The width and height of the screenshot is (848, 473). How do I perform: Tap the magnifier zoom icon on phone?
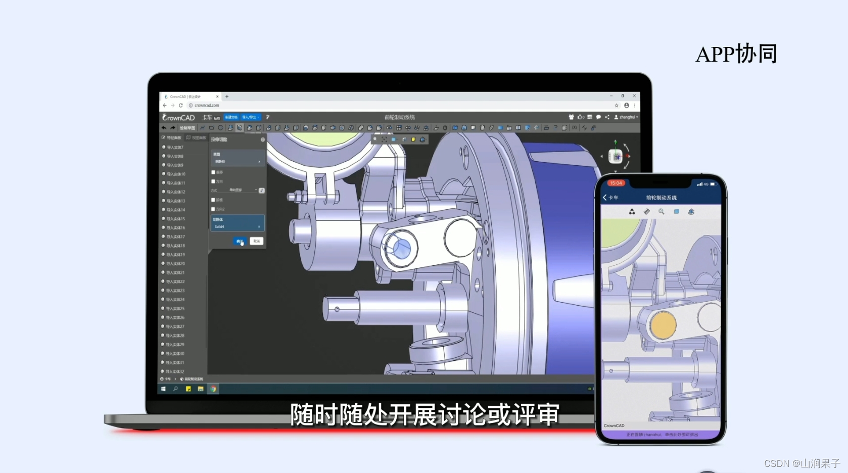(661, 212)
